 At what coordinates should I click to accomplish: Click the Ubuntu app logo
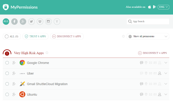[22, 94]
